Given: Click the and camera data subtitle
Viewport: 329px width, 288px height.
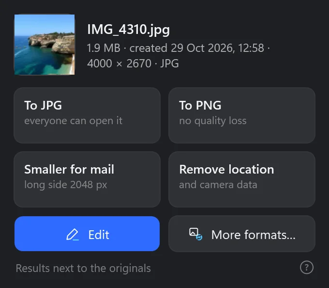Looking at the screenshot, I should (x=218, y=185).
